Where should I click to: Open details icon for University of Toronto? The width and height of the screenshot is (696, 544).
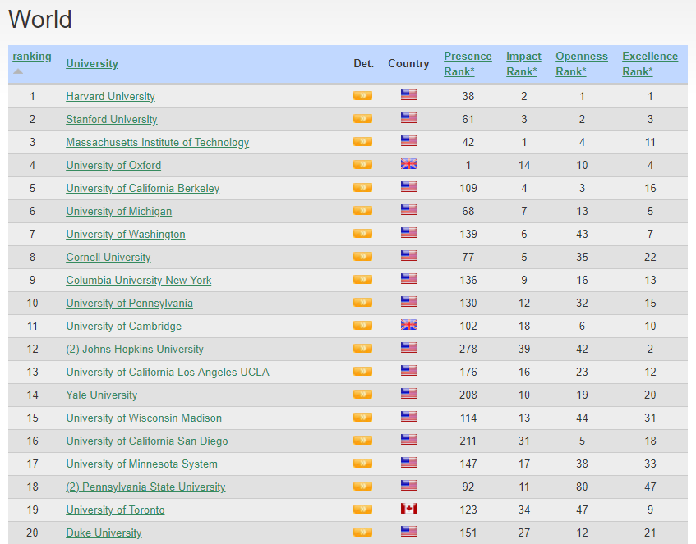362,510
